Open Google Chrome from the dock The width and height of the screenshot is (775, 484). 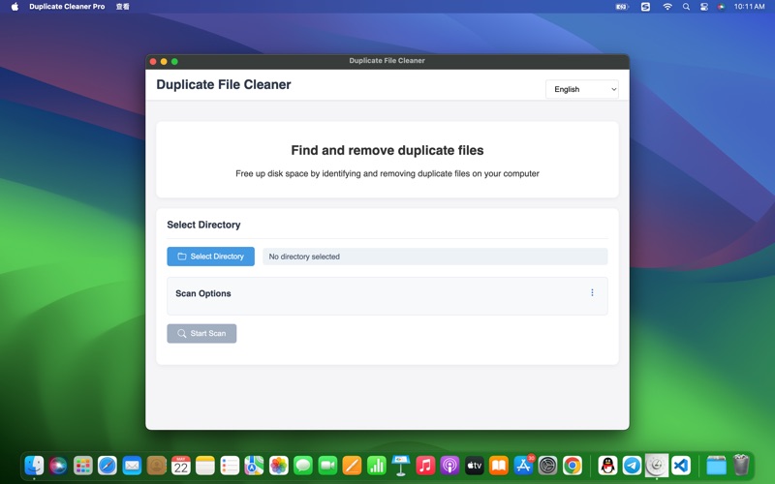(x=573, y=466)
